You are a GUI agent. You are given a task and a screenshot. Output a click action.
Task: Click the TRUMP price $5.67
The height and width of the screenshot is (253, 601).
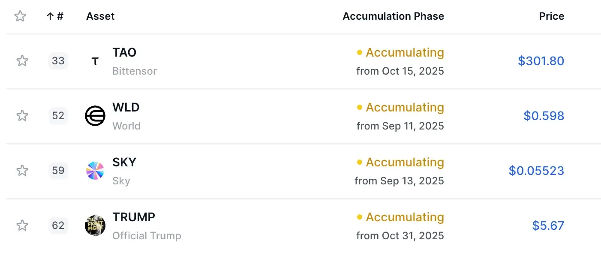coord(548,226)
